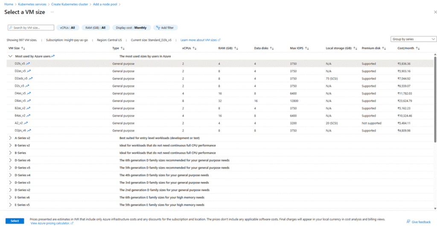
Task: Open View Azure pricing calculator link
Action: coord(50,223)
